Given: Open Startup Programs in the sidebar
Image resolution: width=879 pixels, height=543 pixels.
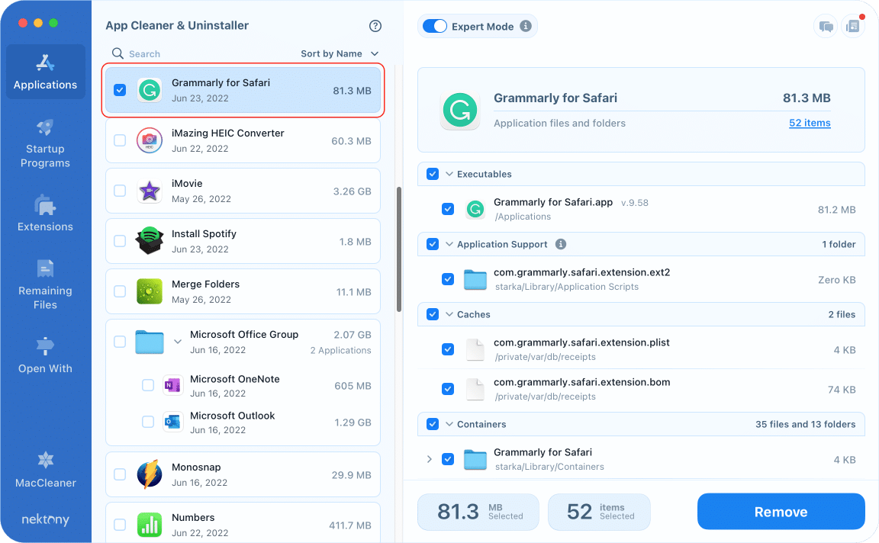Looking at the screenshot, I should [x=46, y=143].
